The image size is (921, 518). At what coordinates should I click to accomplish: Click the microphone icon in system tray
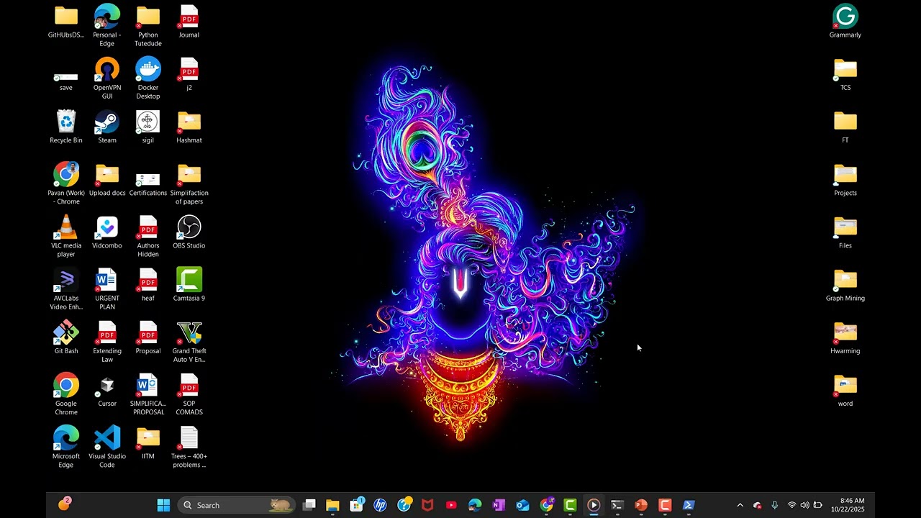tap(774, 505)
